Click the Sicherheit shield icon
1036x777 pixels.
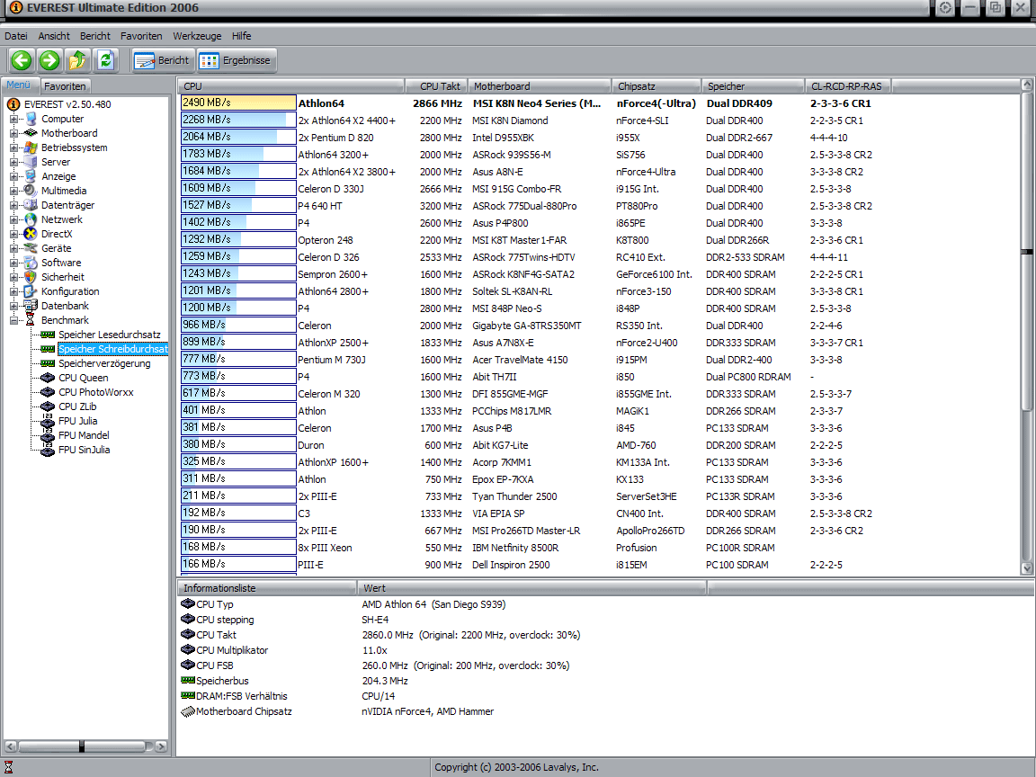click(31, 277)
